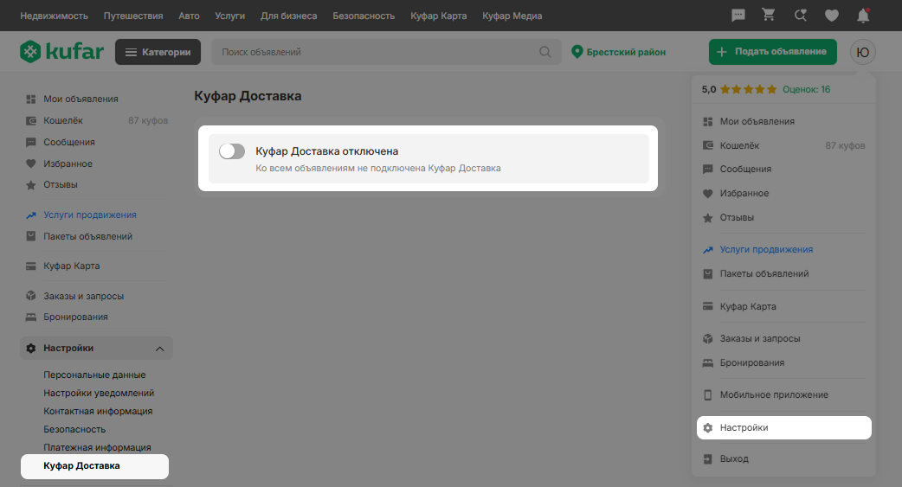This screenshot has height=487, width=902.
Task: Open the Путешествия top menu
Action: pos(133,16)
